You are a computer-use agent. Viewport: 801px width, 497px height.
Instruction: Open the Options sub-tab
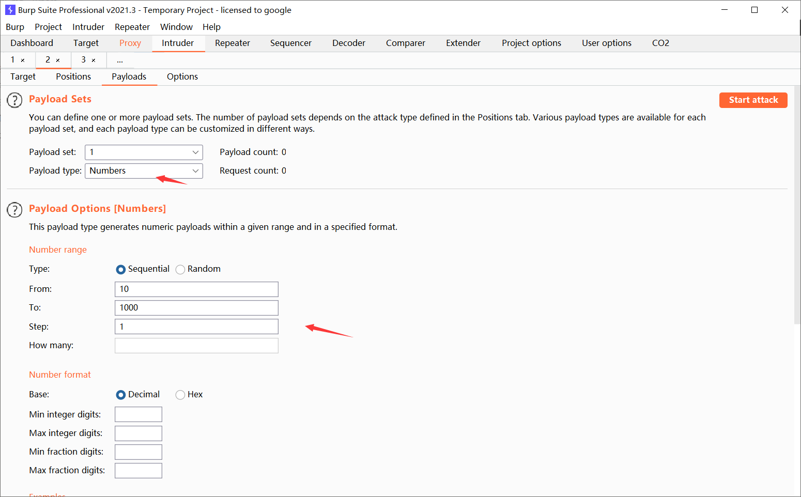click(x=182, y=76)
